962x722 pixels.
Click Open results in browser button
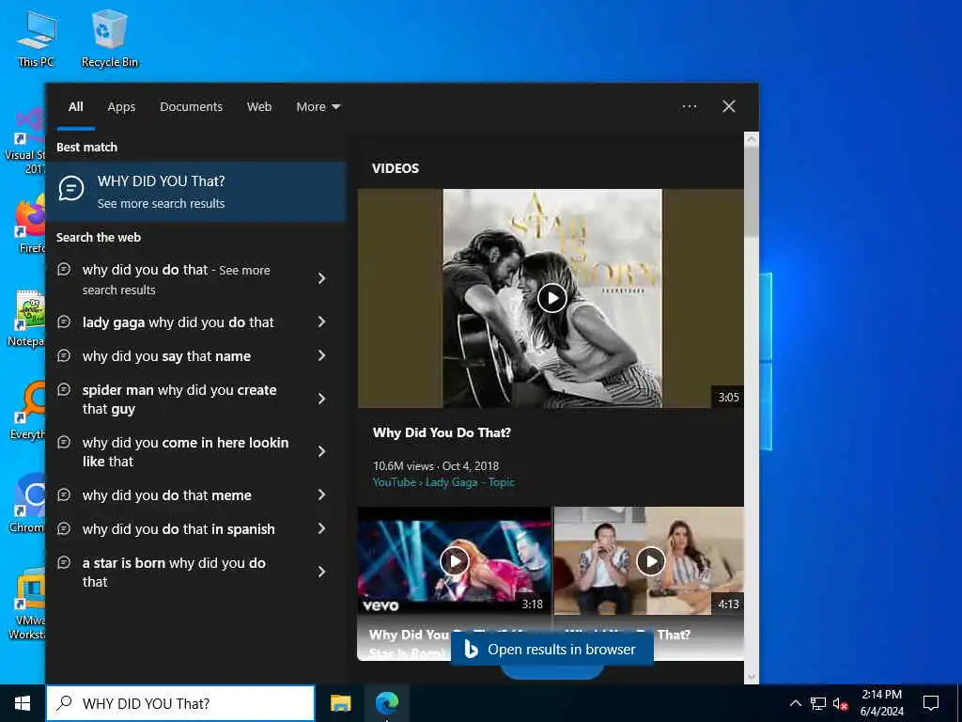pos(552,650)
